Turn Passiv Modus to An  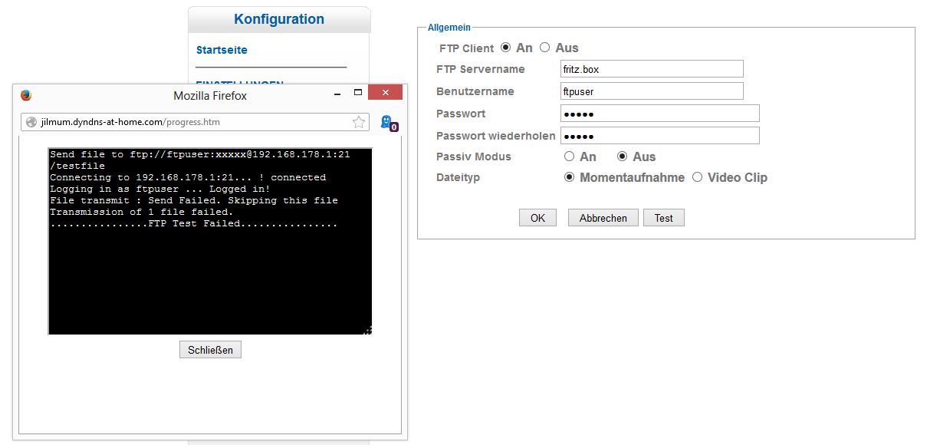click(x=569, y=157)
